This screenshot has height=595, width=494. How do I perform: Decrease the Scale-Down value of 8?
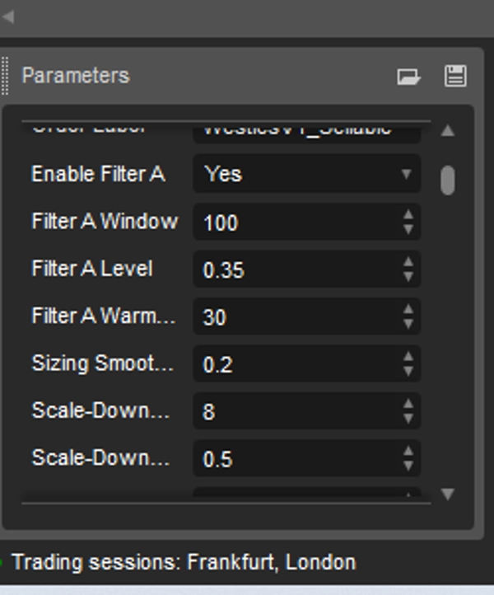[408, 418]
